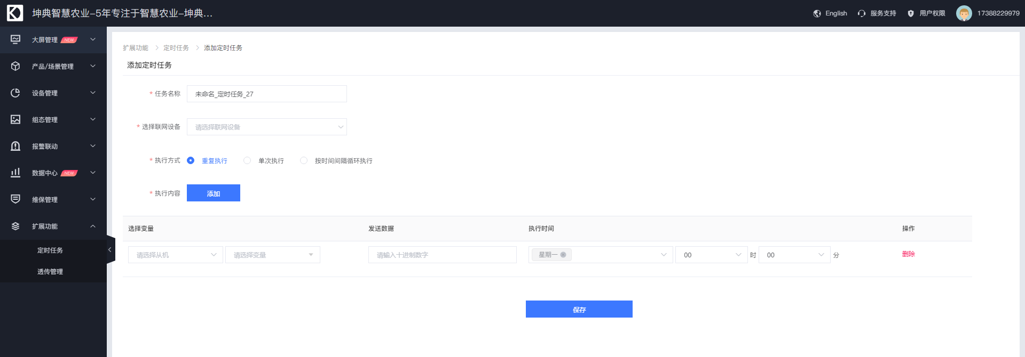Click the blue 添加 button

point(214,193)
